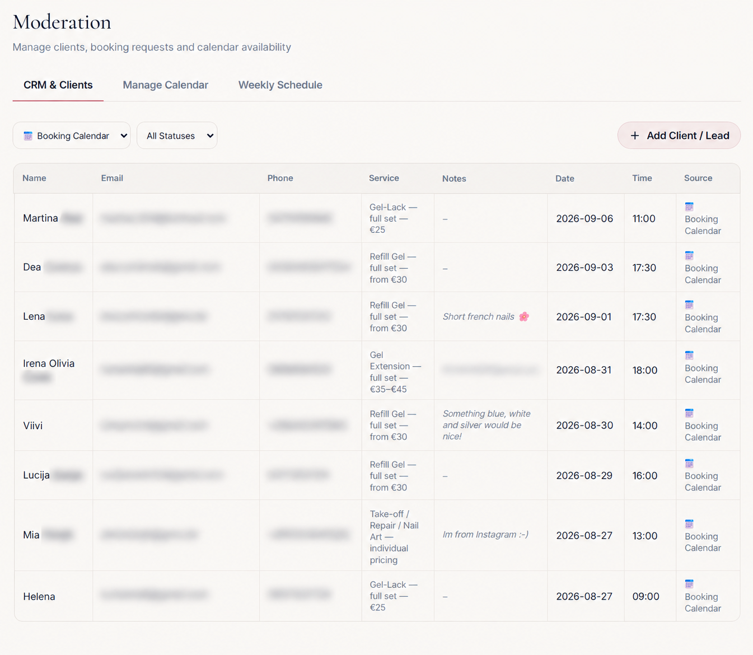Click the 14:00 time in Viivi's row

point(645,425)
